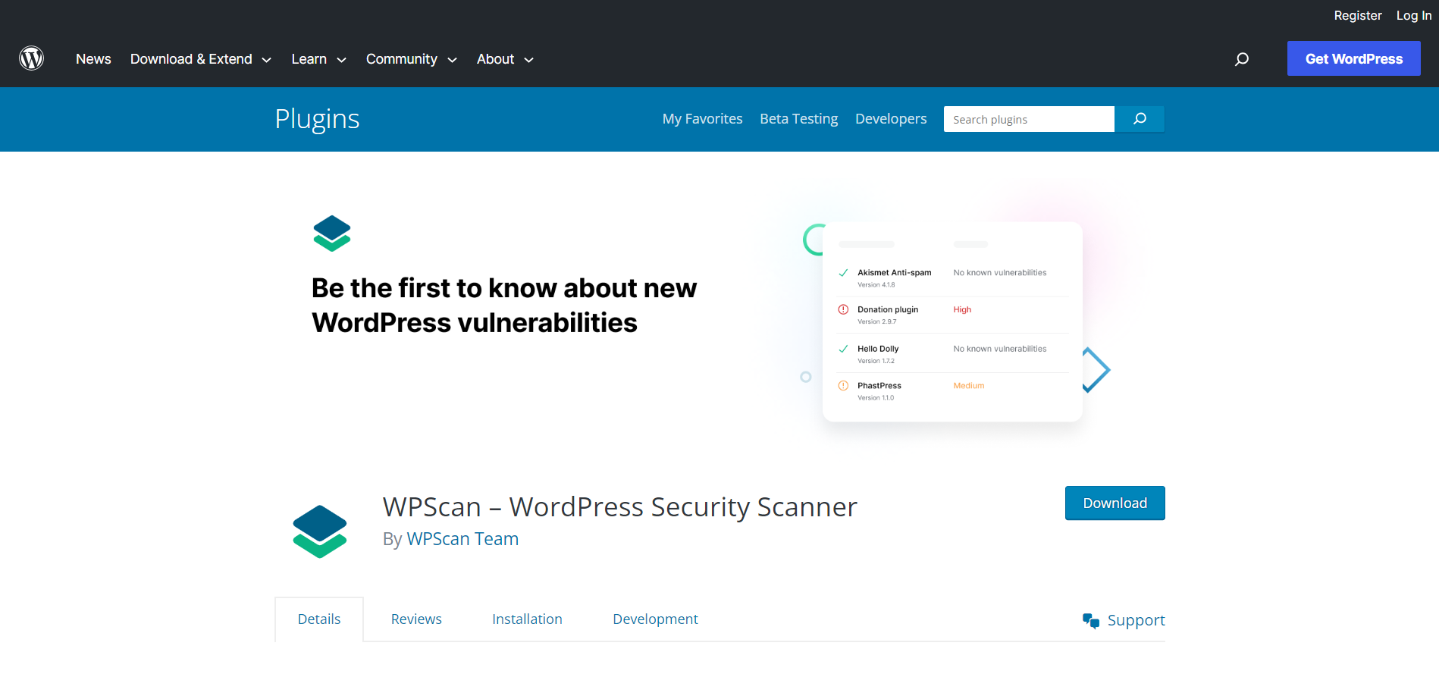
Task: Click the WPScan – WordPress Security Scanner title
Action: pos(619,506)
